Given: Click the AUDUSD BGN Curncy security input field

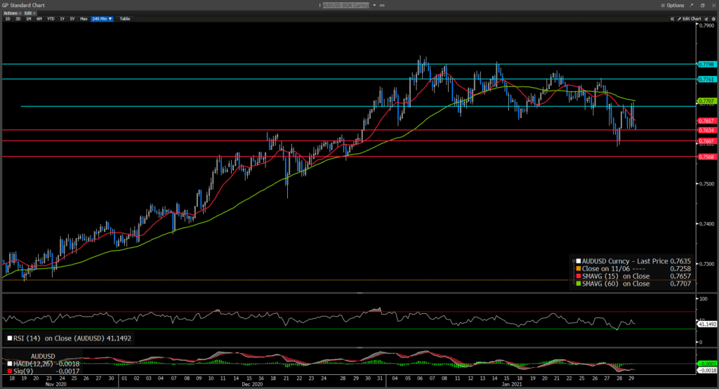Looking at the screenshot, I should pyautogui.click(x=345, y=6).
